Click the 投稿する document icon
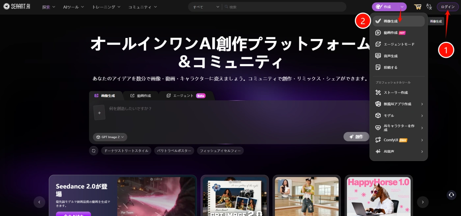 point(378,67)
